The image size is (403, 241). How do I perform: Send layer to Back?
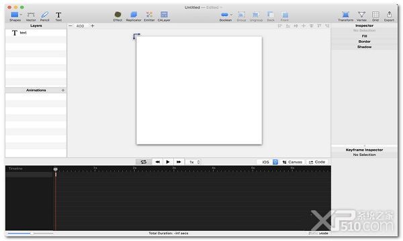pos(271,16)
